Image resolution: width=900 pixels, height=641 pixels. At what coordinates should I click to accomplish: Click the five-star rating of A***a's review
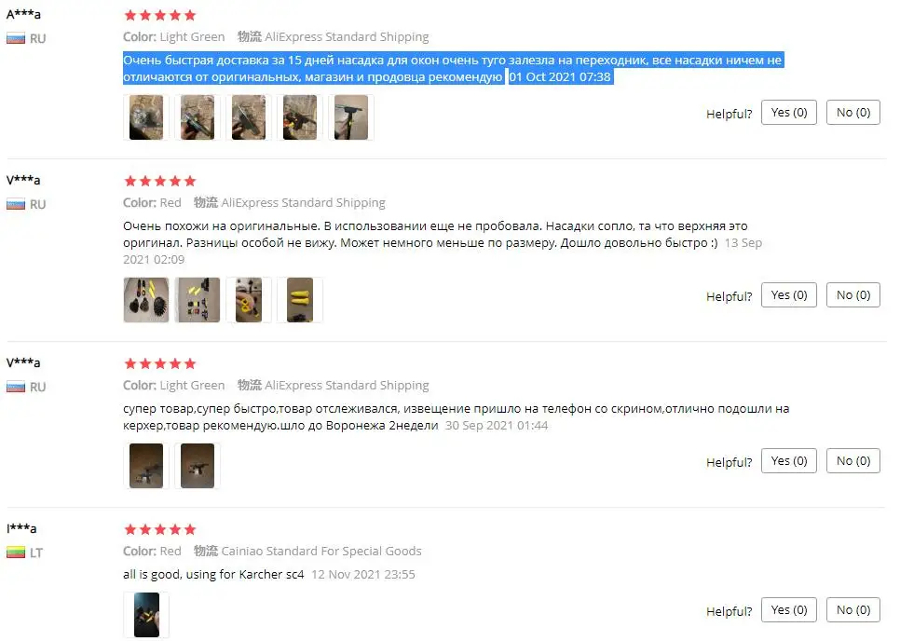pos(160,15)
